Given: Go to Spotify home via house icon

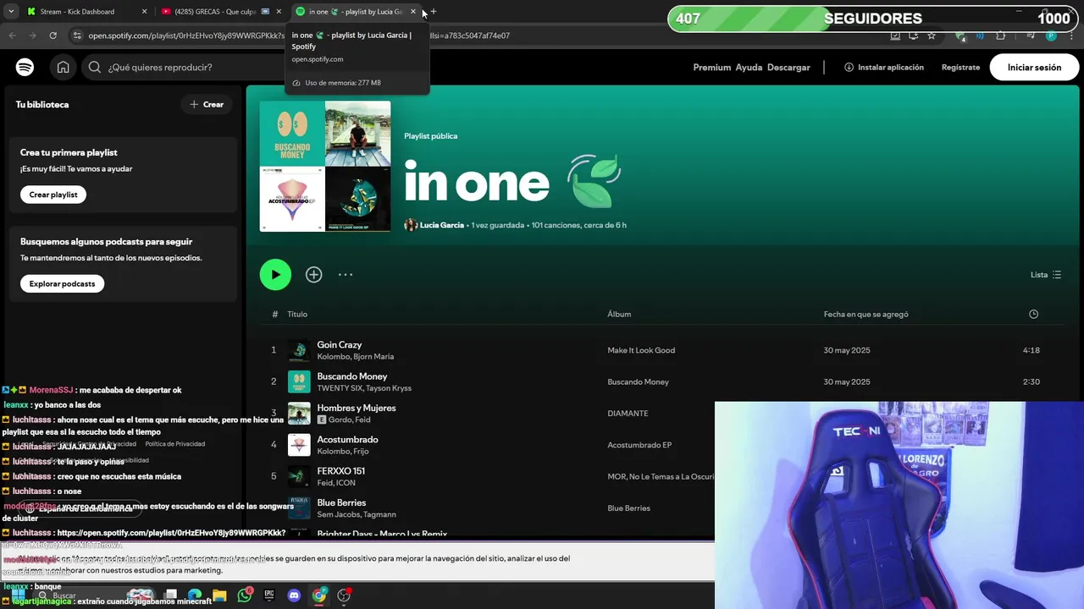Looking at the screenshot, I should click(x=64, y=67).
